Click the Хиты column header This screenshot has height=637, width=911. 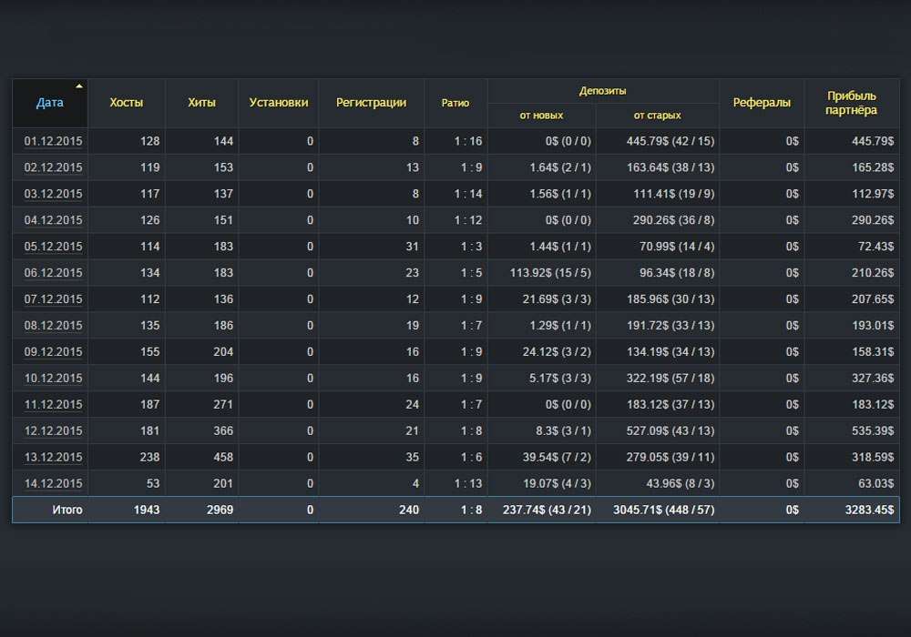coord(201,103)
